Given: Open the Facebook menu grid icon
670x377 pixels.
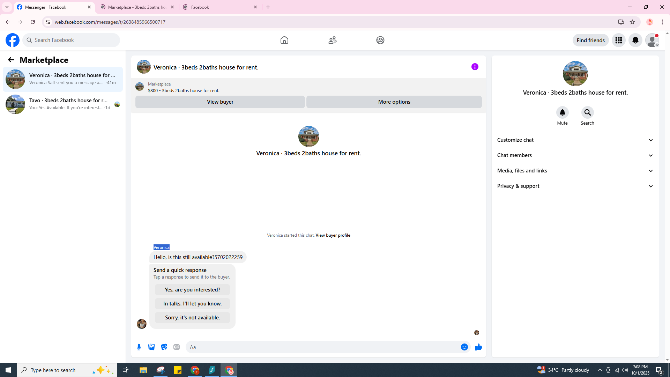Looking at the screenshot, I should coord(619,40).
